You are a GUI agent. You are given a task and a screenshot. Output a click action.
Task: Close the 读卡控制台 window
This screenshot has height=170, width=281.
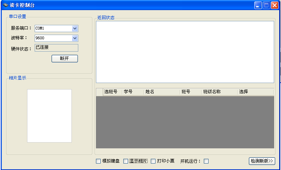coord(275,5)
